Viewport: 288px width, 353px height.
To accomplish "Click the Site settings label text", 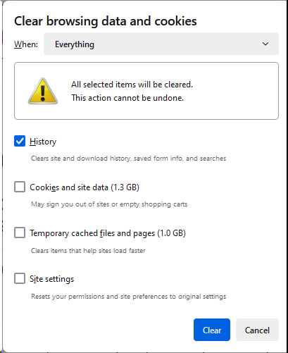I will point(51,279).
